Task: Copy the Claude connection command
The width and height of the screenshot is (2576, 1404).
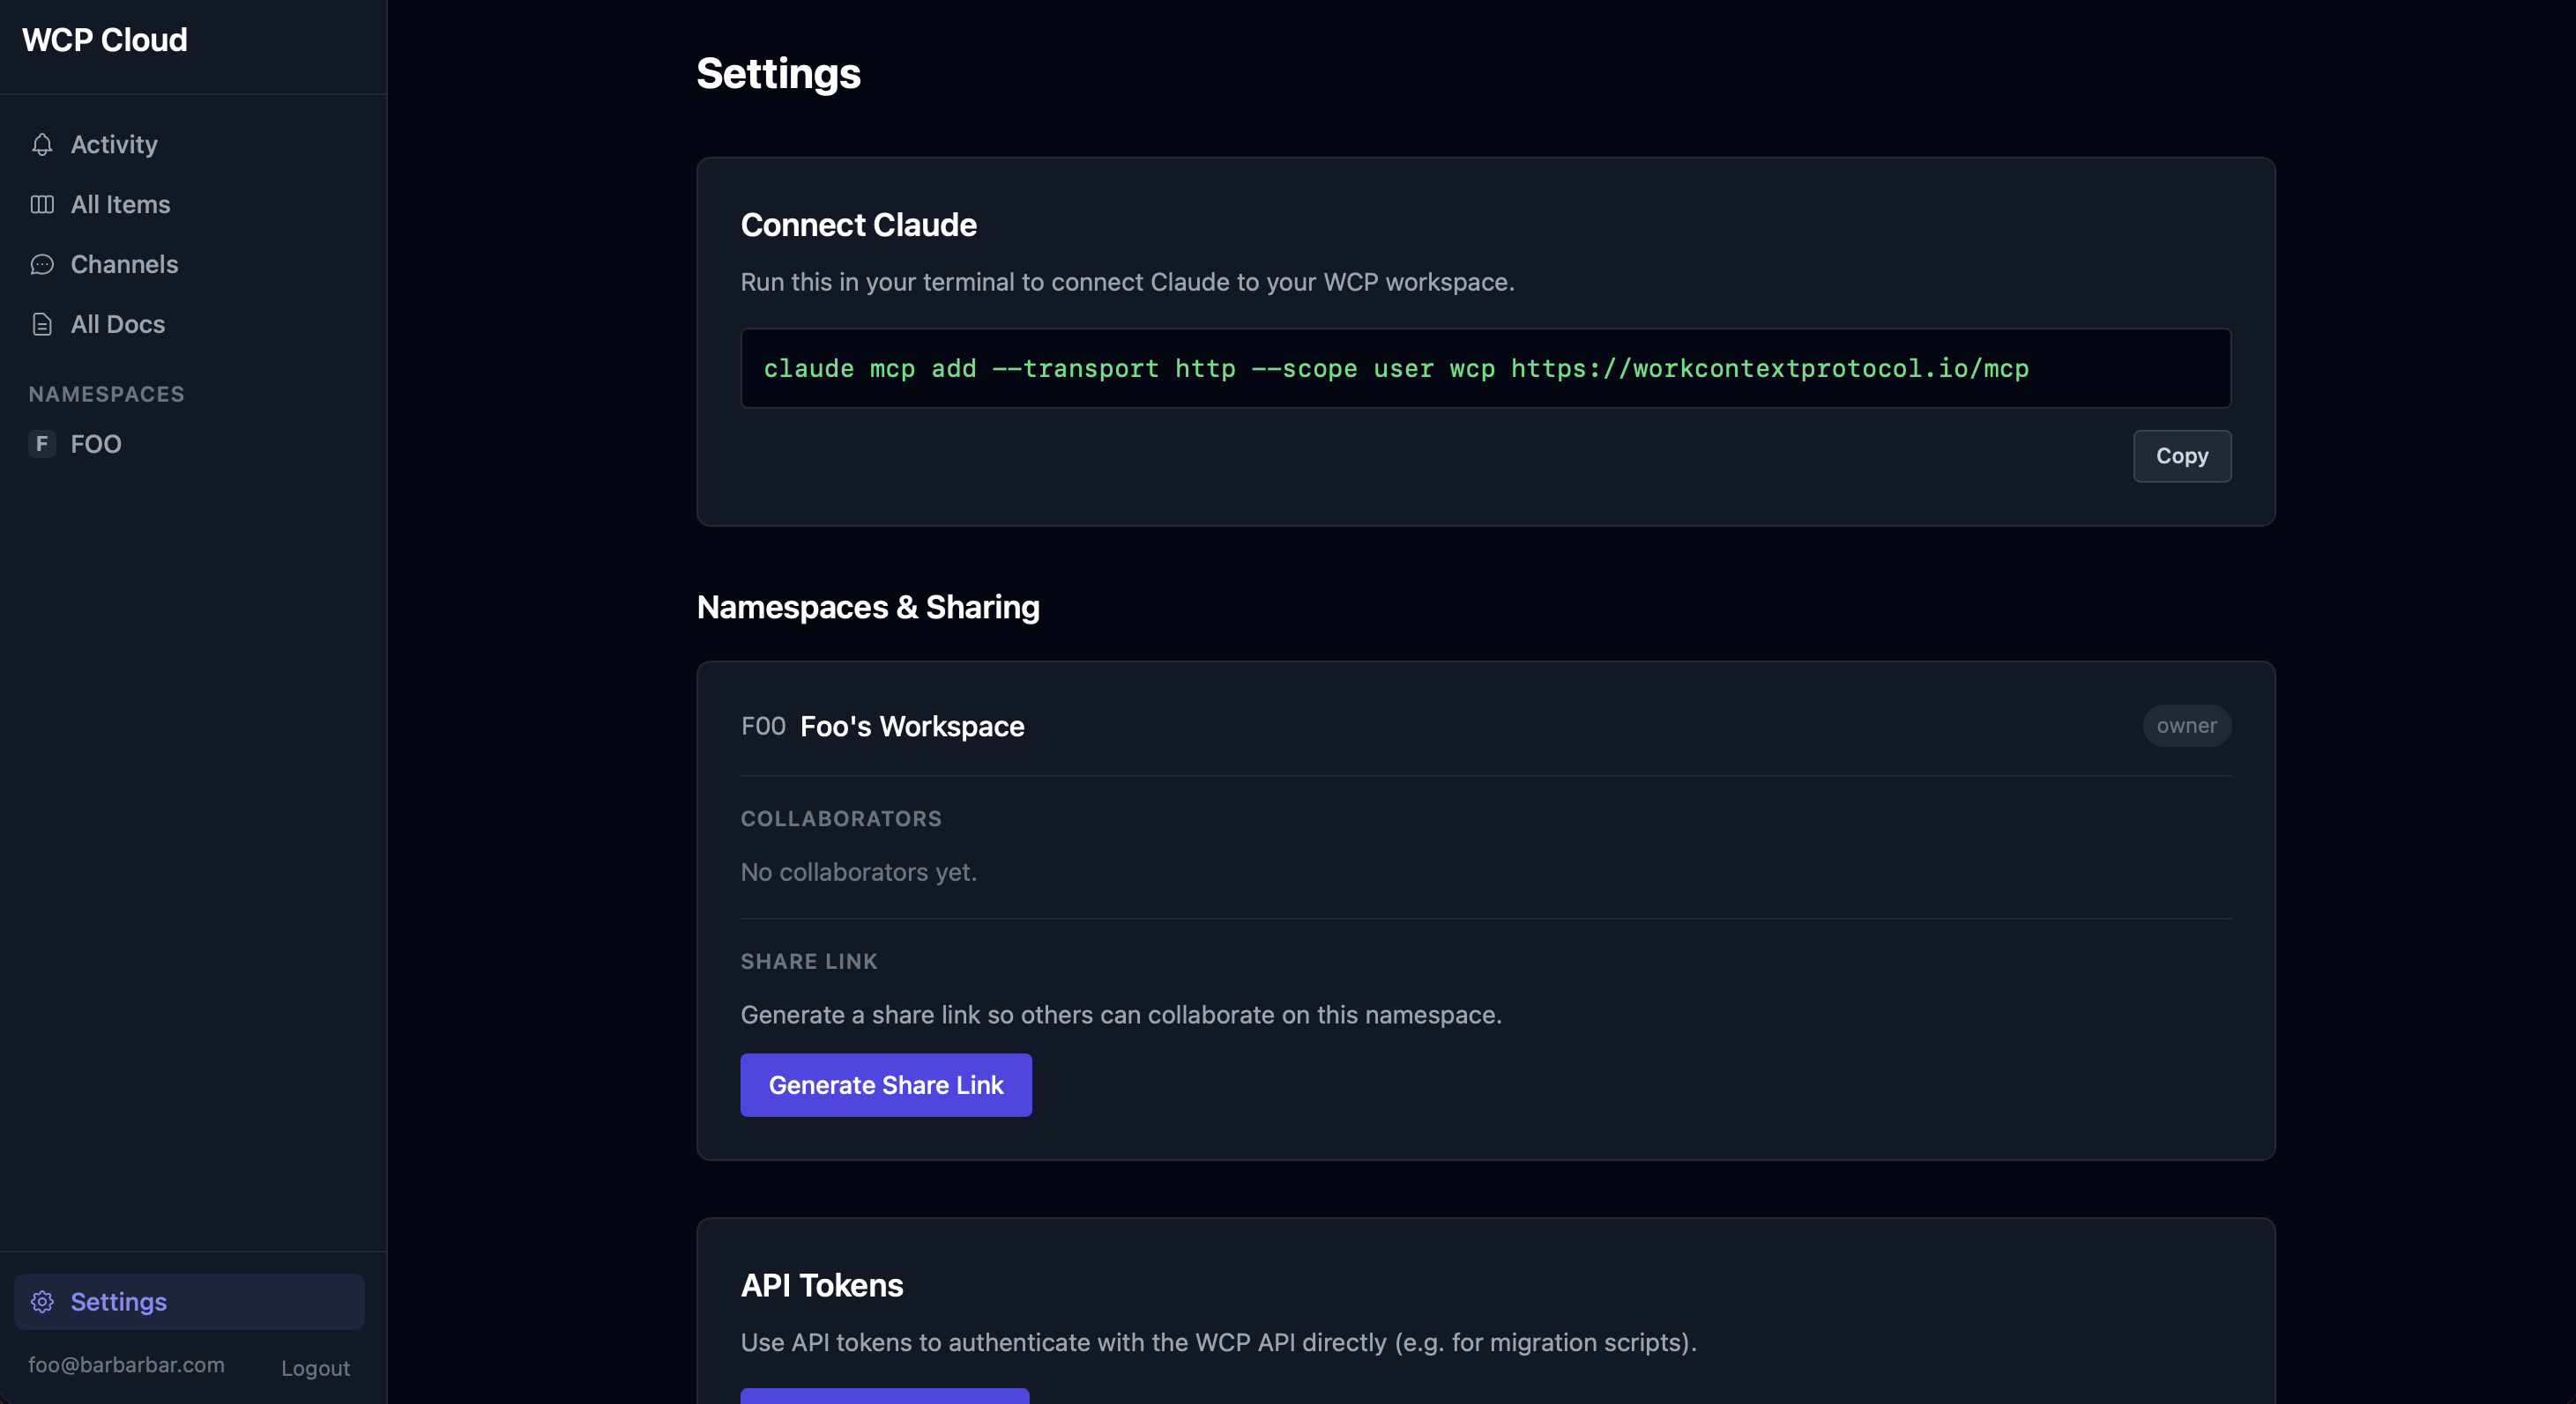Action: 2182,455
